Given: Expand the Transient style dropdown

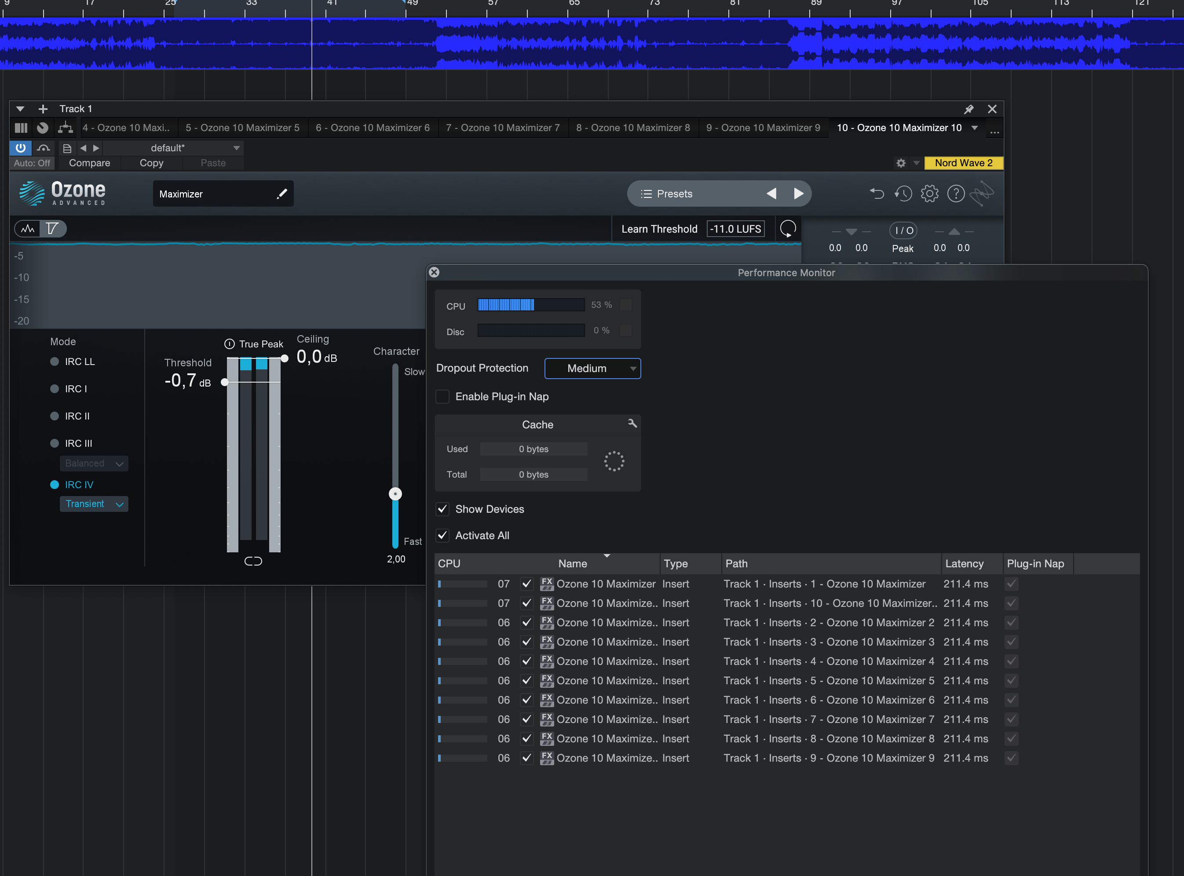Looking at the screenshot, I should (94, 504).
